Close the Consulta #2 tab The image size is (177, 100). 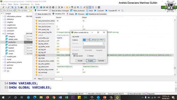pos(119,11)
